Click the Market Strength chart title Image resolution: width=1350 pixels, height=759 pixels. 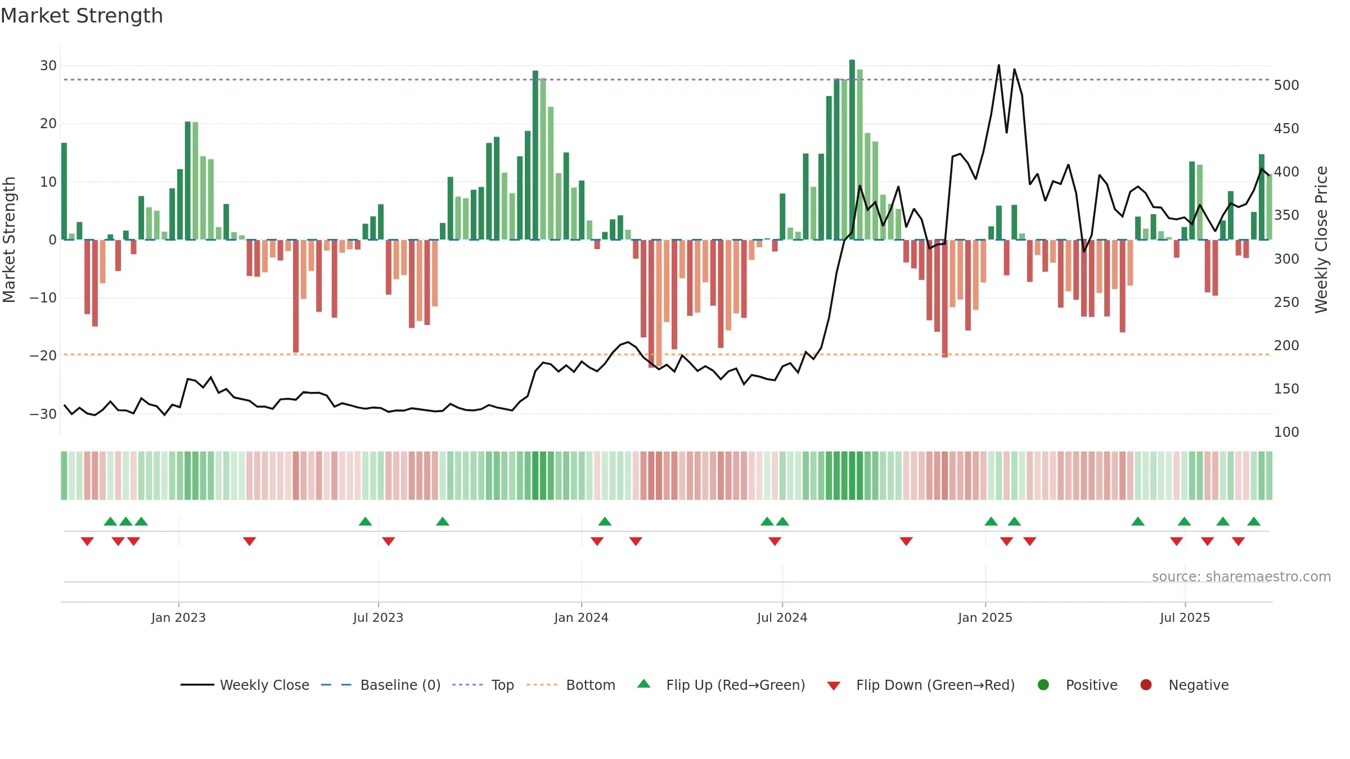tap(82, 16)
